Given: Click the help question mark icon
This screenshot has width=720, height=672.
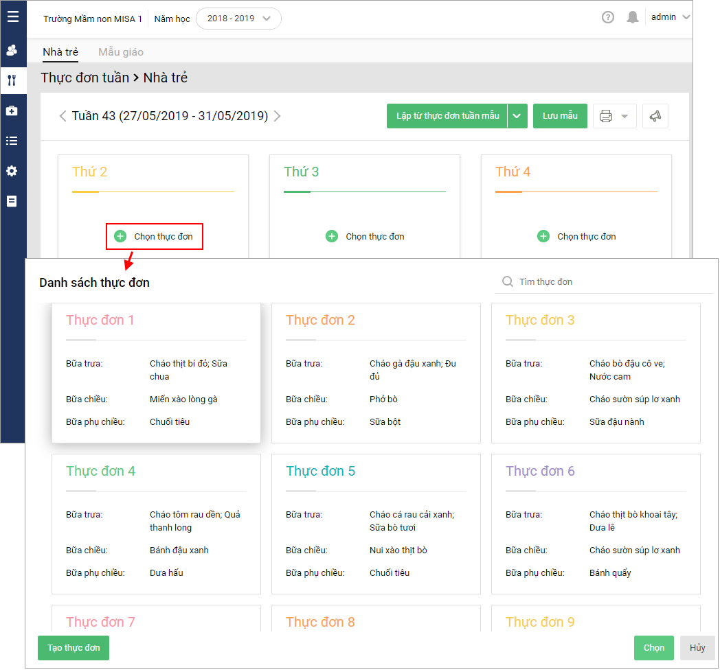Looking at the screenshot, I should [608, 18].
